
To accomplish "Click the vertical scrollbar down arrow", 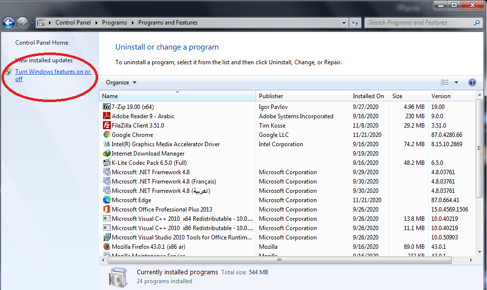I will [x=479, y=252].
